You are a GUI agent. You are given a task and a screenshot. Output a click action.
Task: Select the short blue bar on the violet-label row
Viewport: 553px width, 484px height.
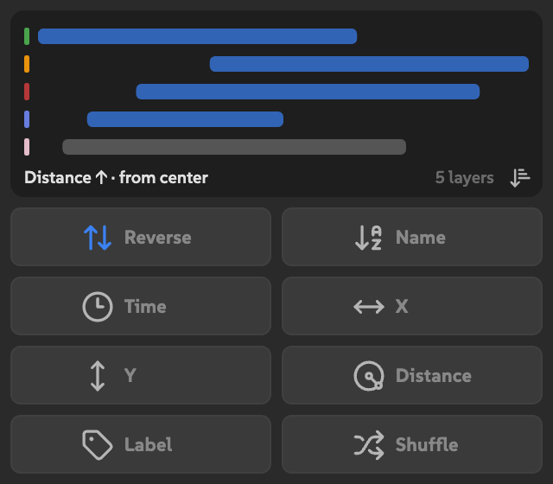pos(185,119)
